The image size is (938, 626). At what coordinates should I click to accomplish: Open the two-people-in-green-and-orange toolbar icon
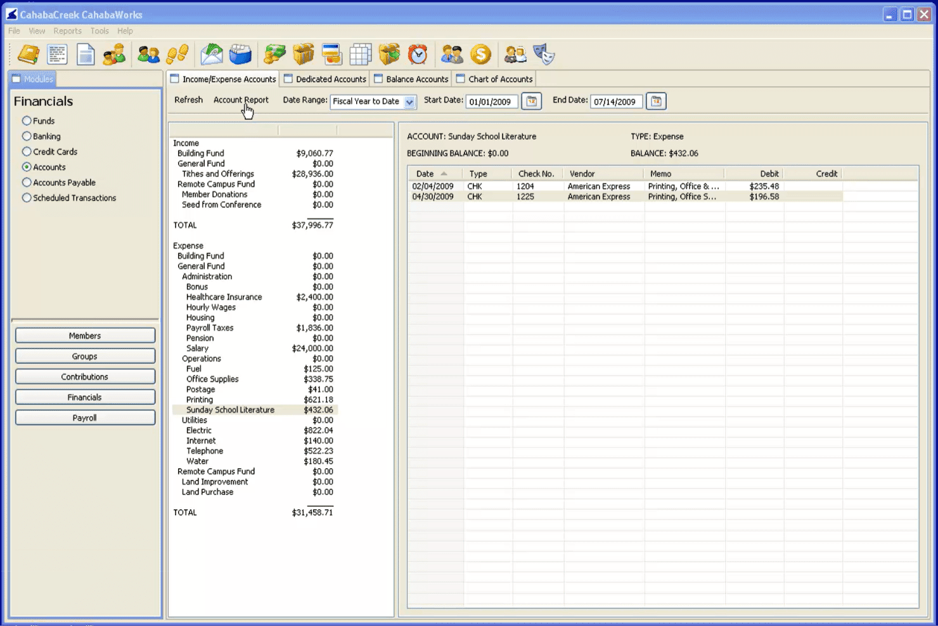tap(114, 55)
